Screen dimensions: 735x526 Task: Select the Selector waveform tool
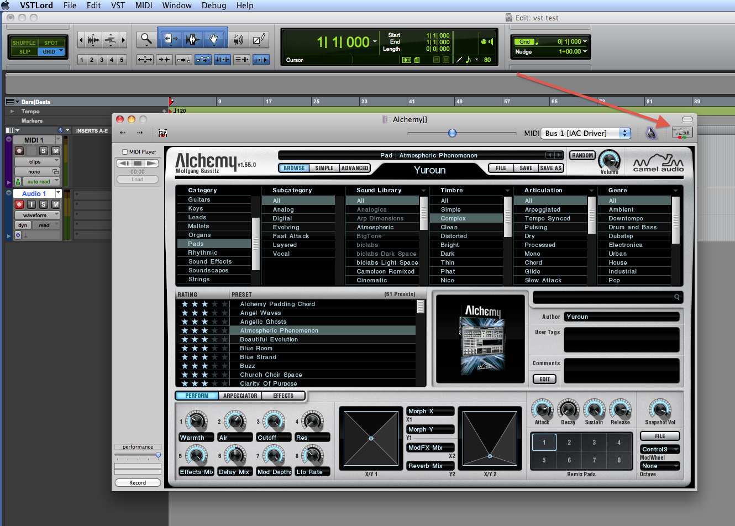(x=192, y=40)
